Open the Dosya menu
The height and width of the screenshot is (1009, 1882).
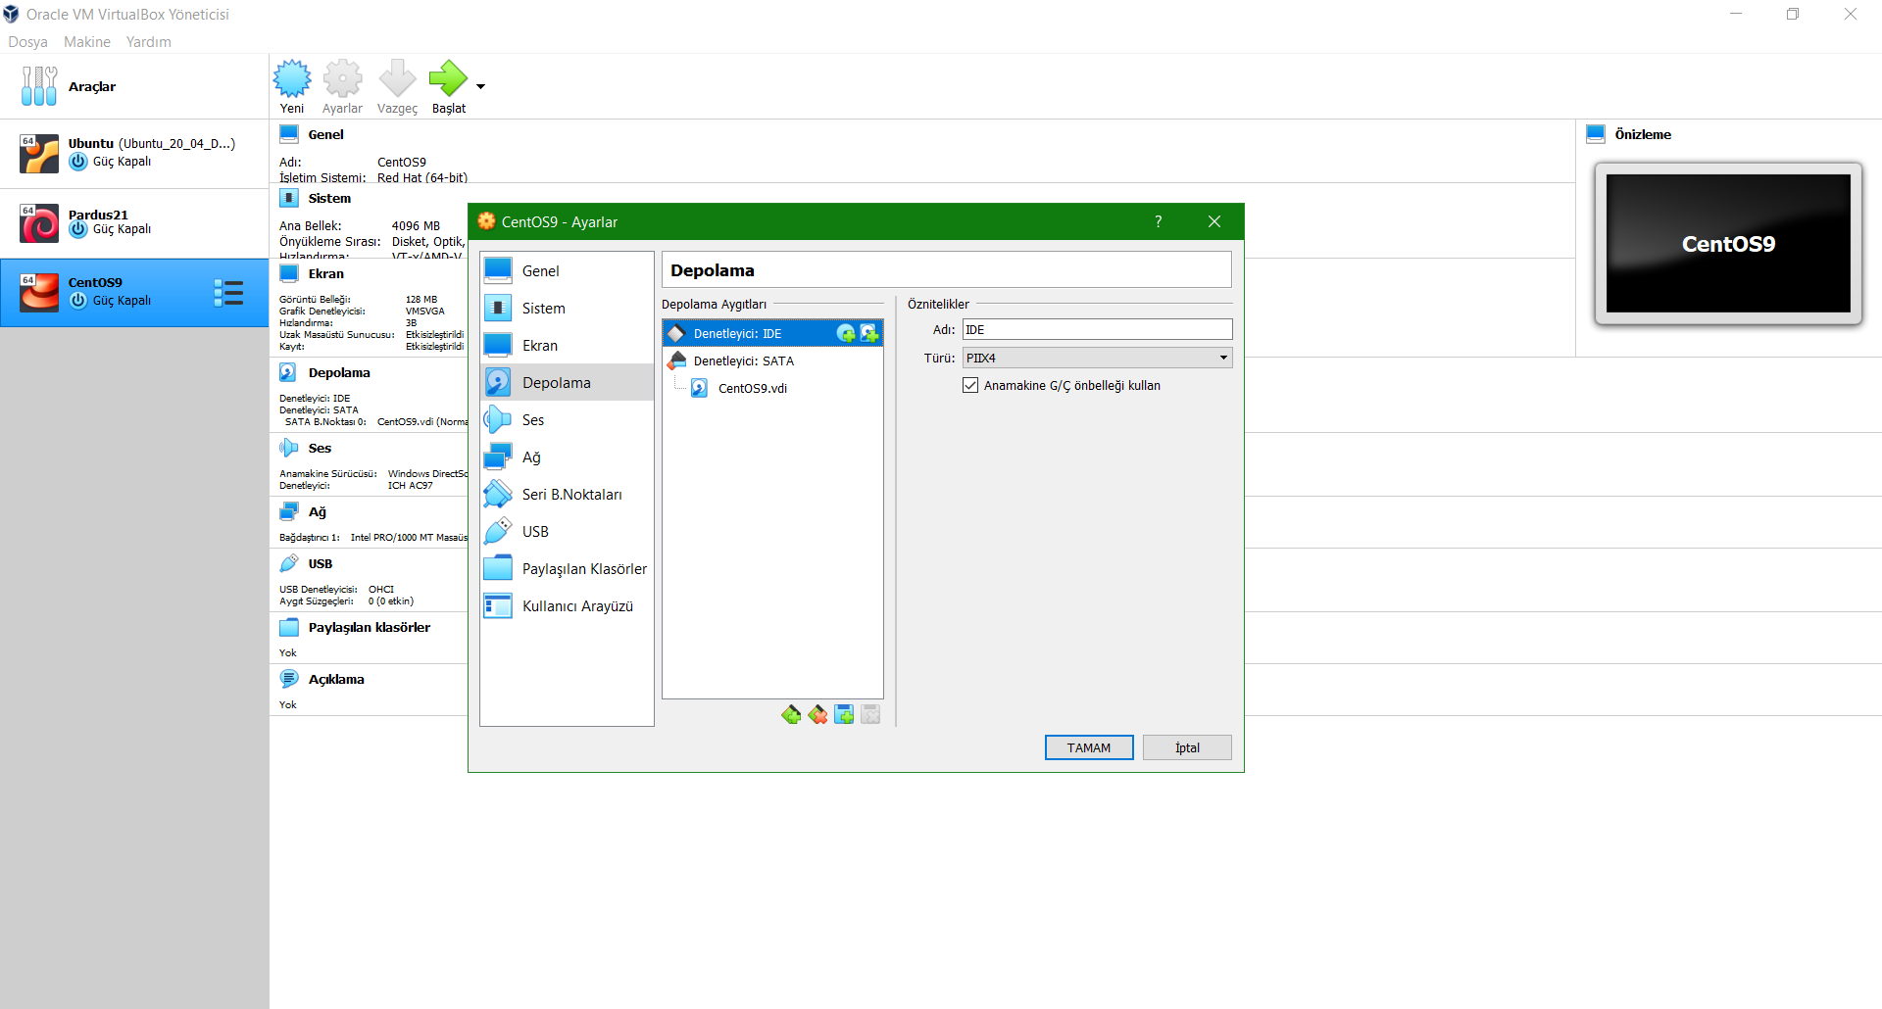(x=27, y=42)
